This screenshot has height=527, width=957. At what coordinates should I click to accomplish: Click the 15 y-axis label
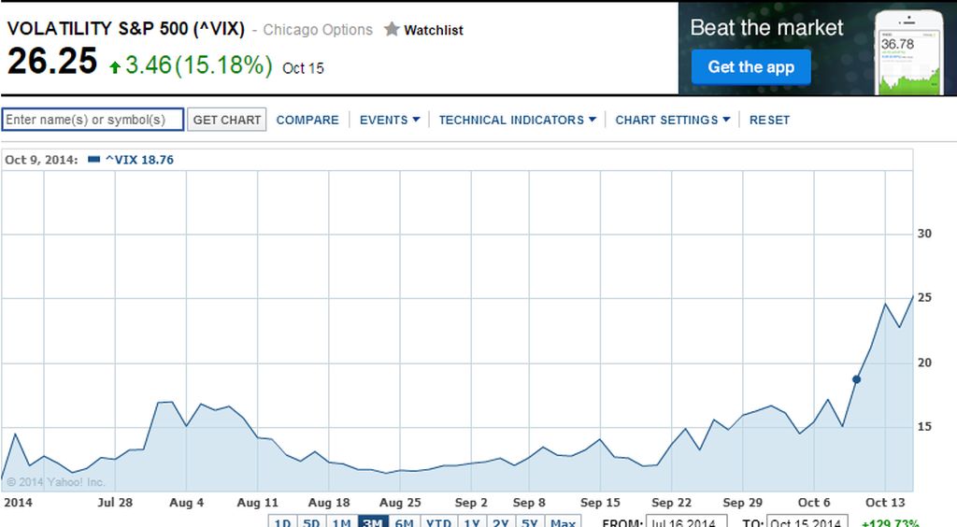pos(924,427)
